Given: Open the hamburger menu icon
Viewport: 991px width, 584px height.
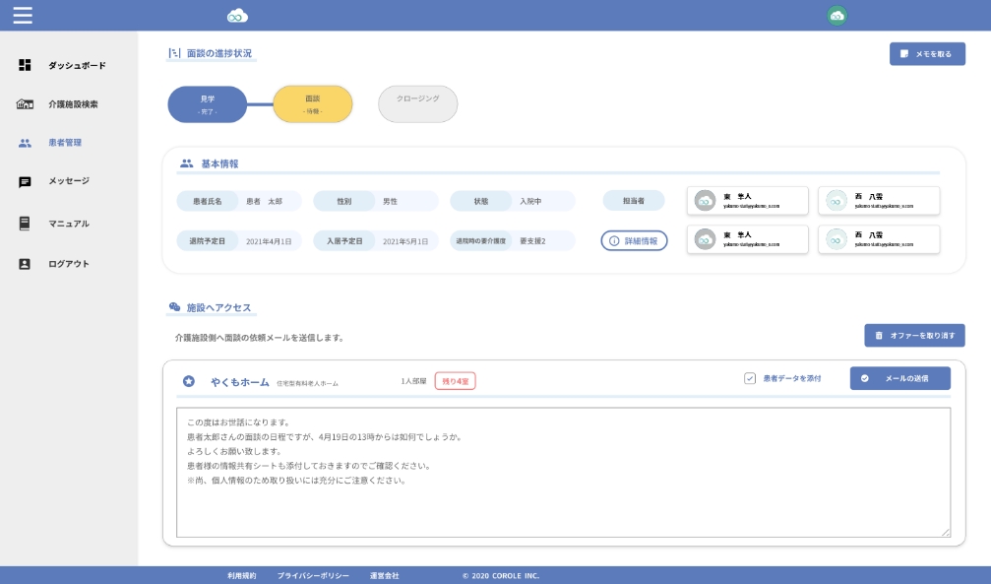Looking at the screenshot, I should (23, 15).
